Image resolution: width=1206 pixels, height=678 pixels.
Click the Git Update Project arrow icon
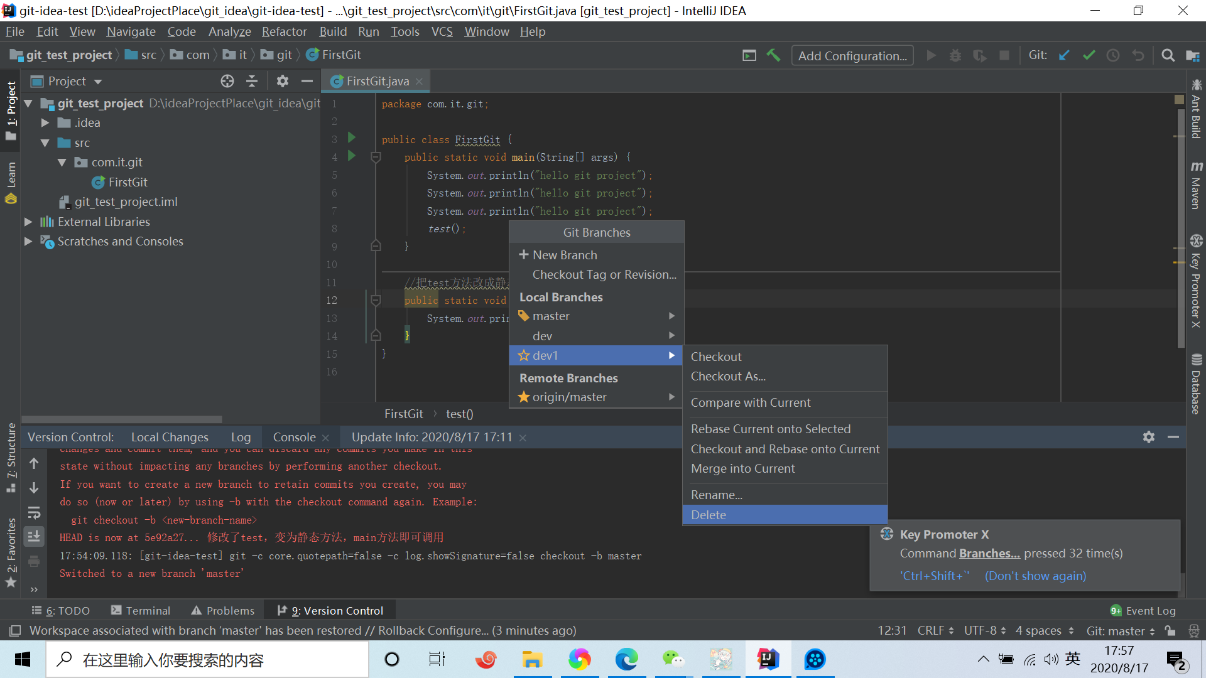point(1064,55)
